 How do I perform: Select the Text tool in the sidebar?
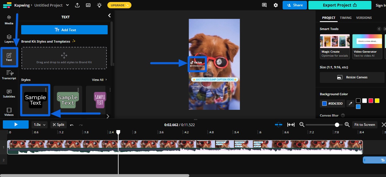9,57
